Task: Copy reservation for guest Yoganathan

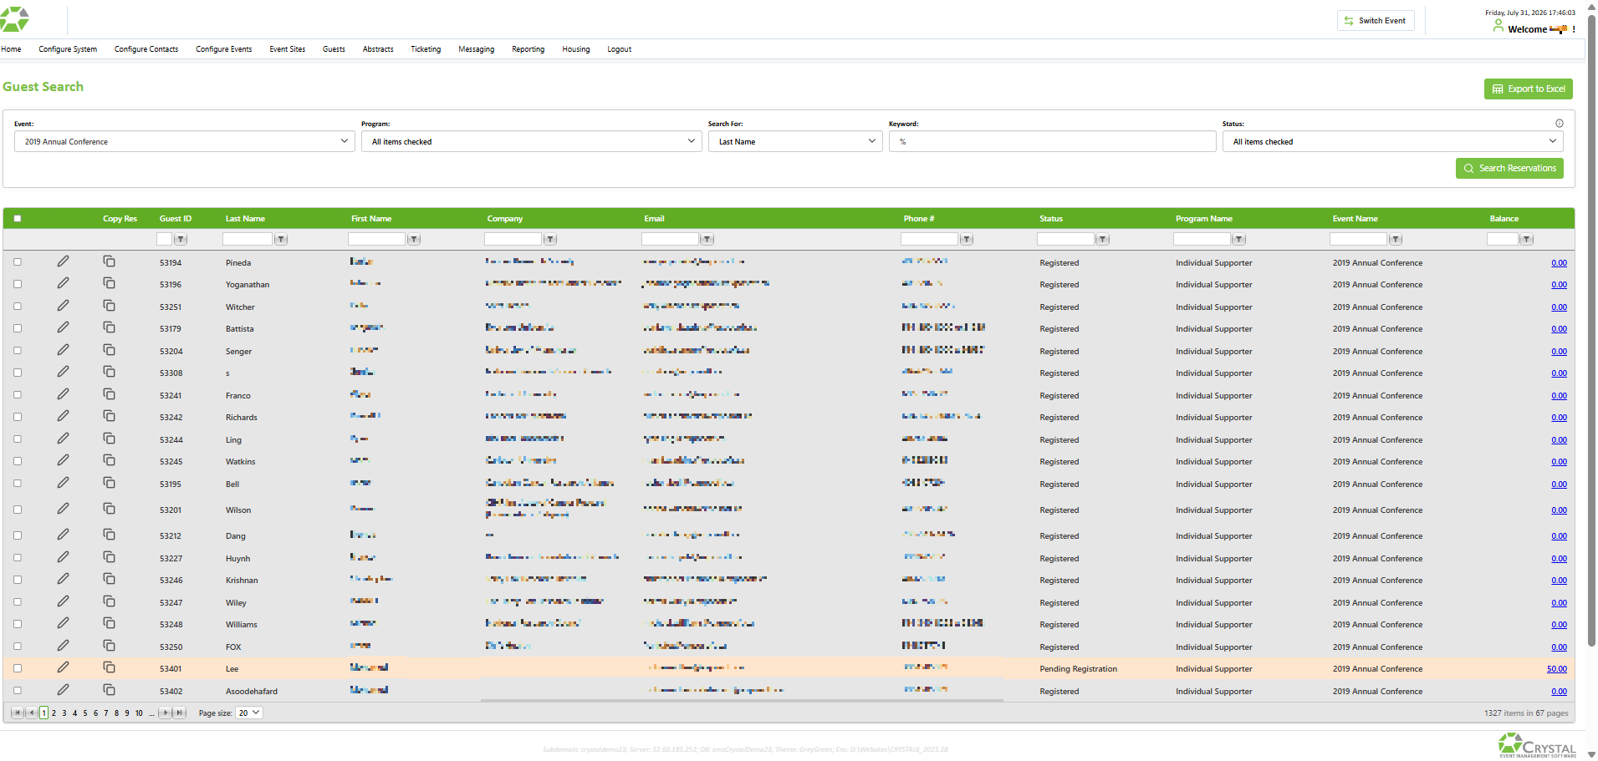Action: [x=109, y=283]
